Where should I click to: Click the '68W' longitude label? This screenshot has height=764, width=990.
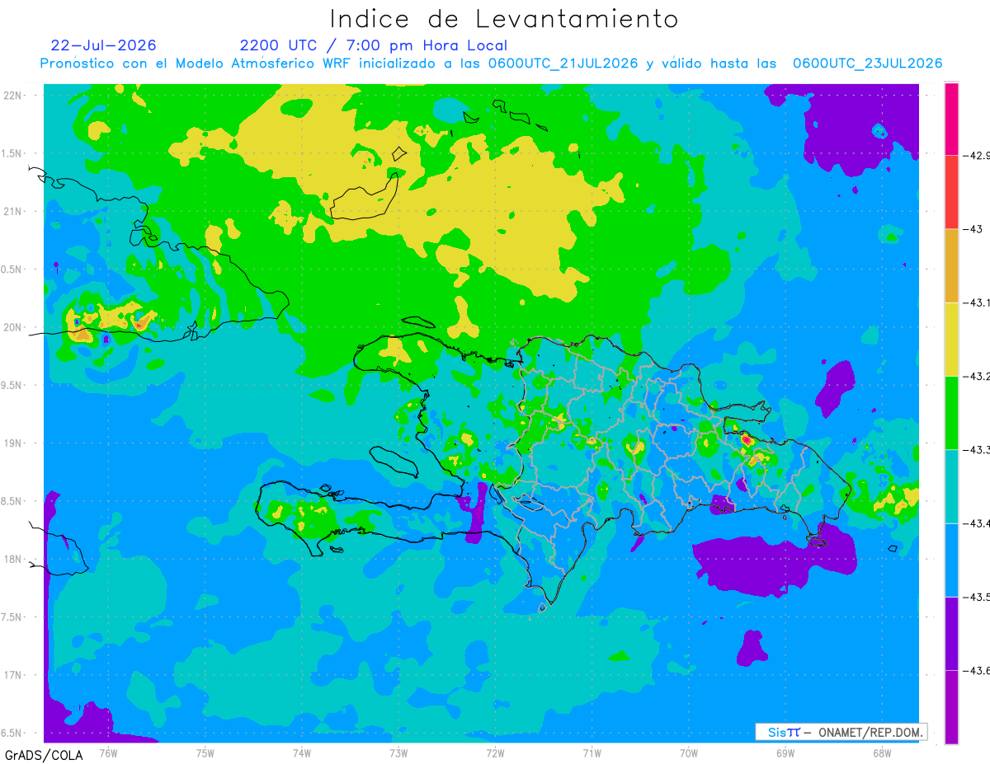(x=882, y=752)
